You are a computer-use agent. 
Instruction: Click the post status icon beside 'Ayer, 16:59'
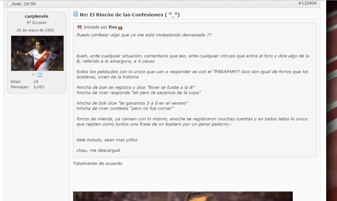[9, 4]
